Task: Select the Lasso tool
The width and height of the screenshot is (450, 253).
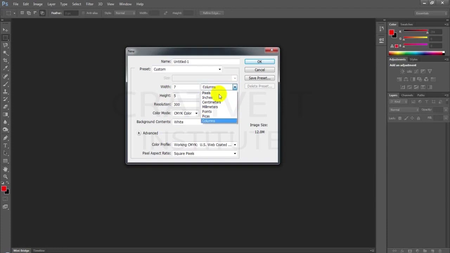Action: 5,45
